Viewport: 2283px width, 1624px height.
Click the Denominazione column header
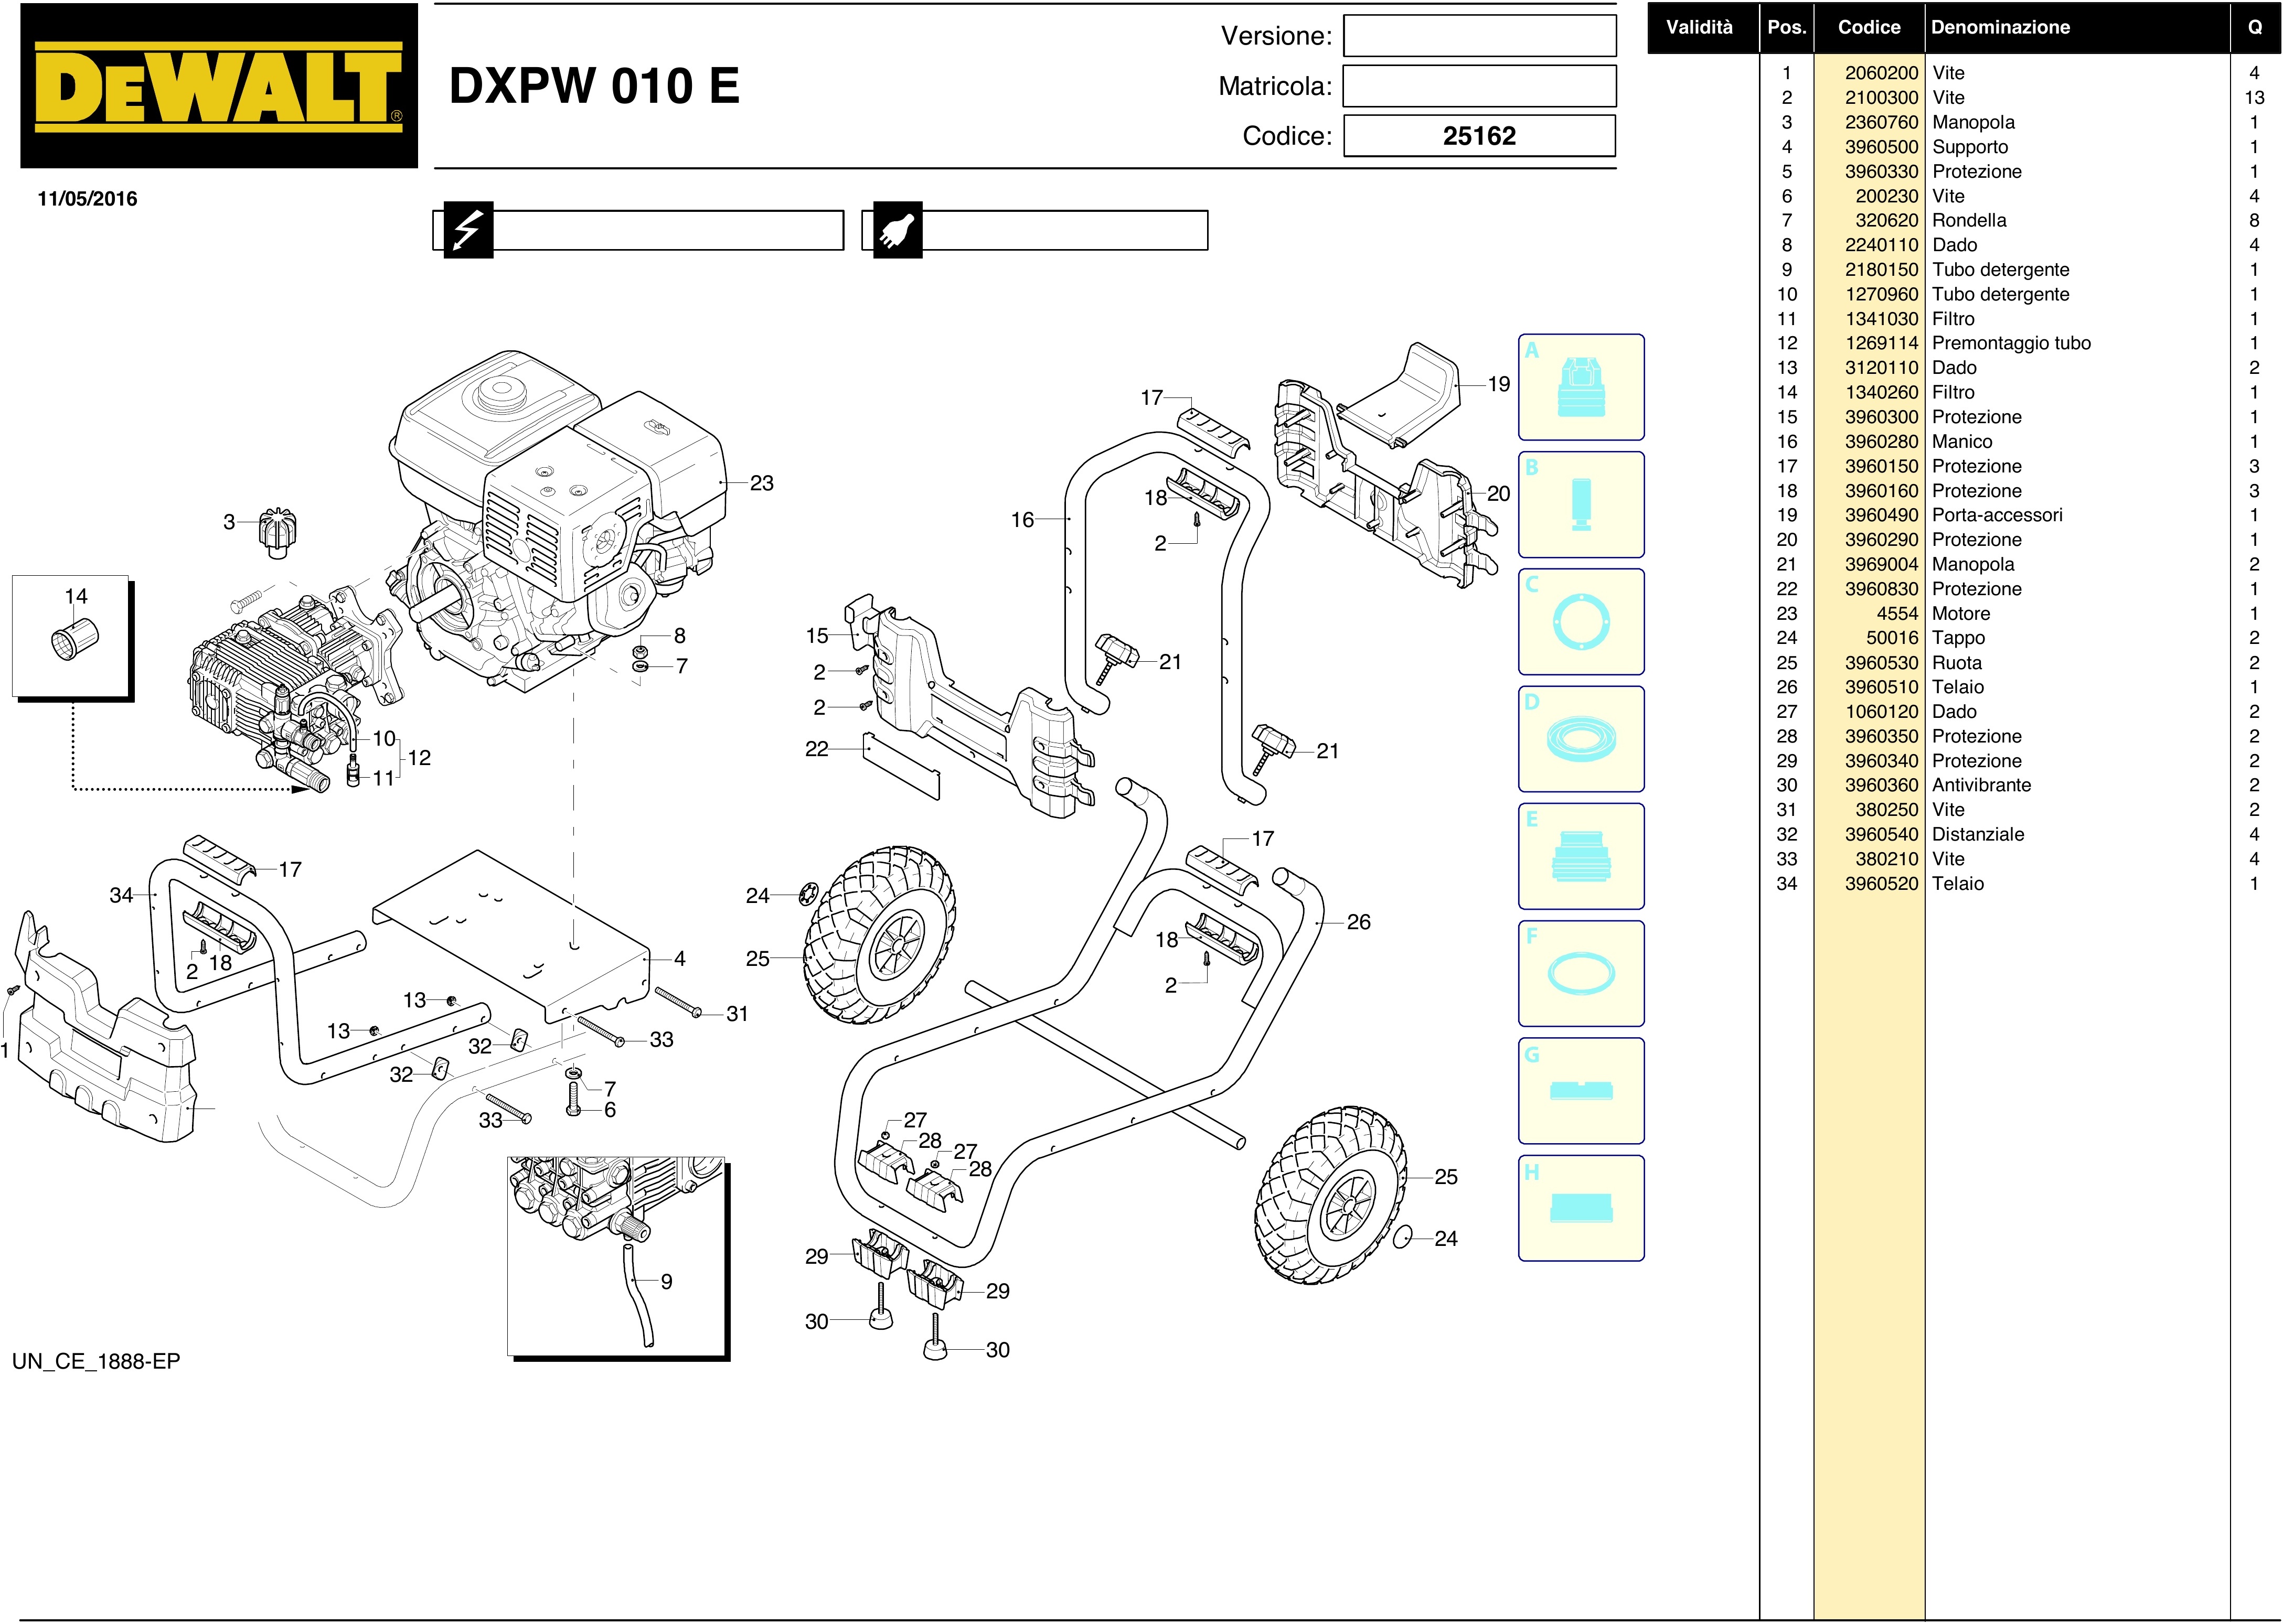click(x=2001, y=27)
